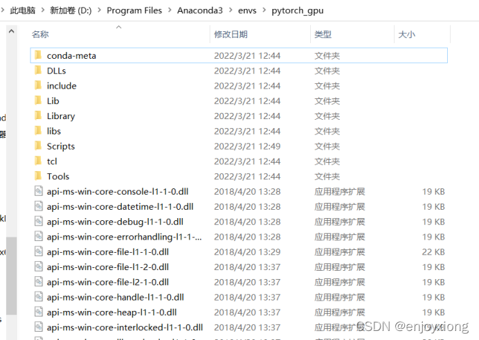Click the navigation pane scroll-up arrow
The image size is (479, 340).
click(x=11, y=31)
